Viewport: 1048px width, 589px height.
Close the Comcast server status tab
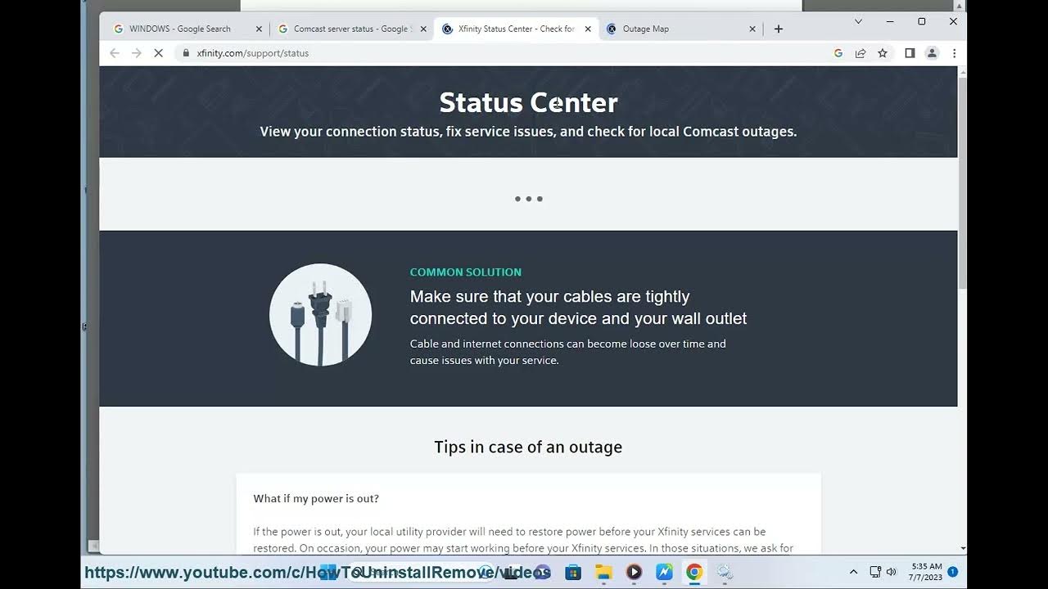tap(423, 29)
